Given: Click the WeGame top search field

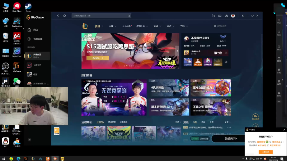Looking at the screenshot, I should 101,16.
